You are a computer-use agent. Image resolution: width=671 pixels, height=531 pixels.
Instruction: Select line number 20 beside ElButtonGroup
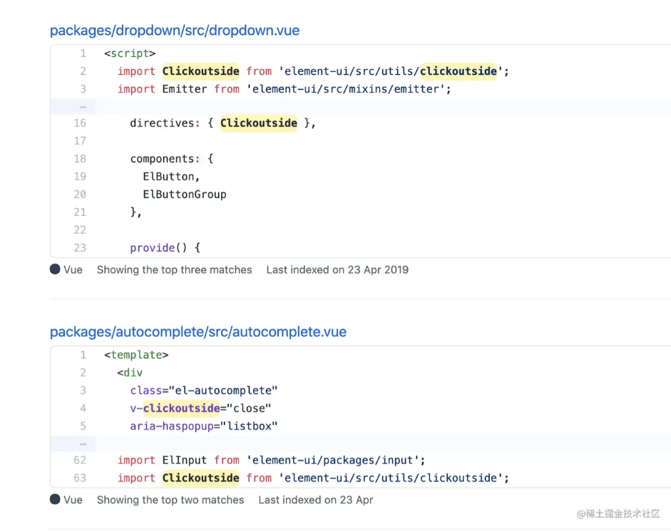[80, 195]
